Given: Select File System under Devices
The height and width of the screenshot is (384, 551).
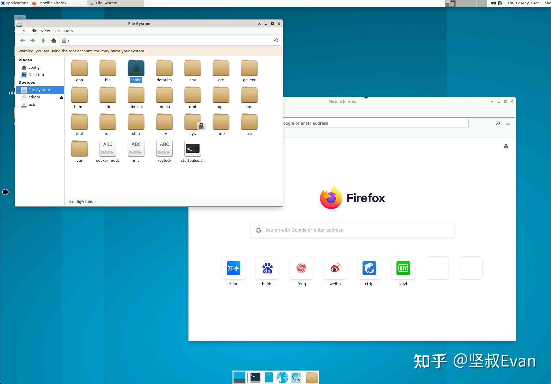Looking at the screenshot, I should pos(40,90).
